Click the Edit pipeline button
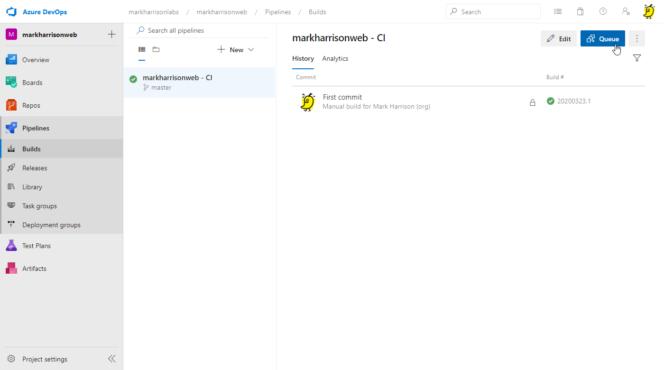 point(559,38)
